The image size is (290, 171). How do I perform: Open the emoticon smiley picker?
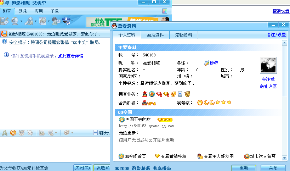pyautogui.click(x=13, y=133)
